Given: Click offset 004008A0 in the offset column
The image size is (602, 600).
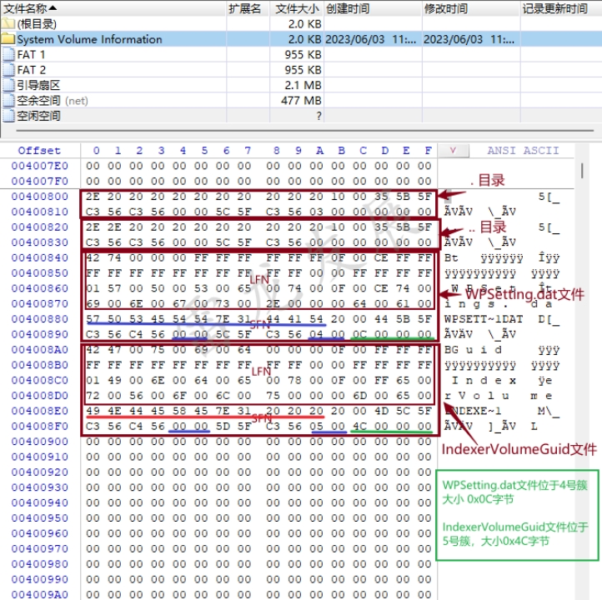Looking at the screenshot, I should pos(39,350).
